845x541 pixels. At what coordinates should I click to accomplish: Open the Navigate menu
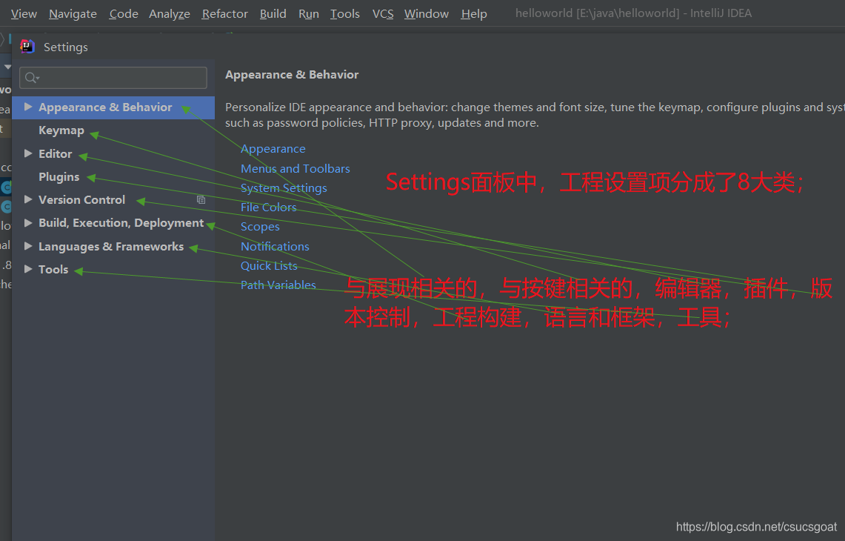pos(73,13)
